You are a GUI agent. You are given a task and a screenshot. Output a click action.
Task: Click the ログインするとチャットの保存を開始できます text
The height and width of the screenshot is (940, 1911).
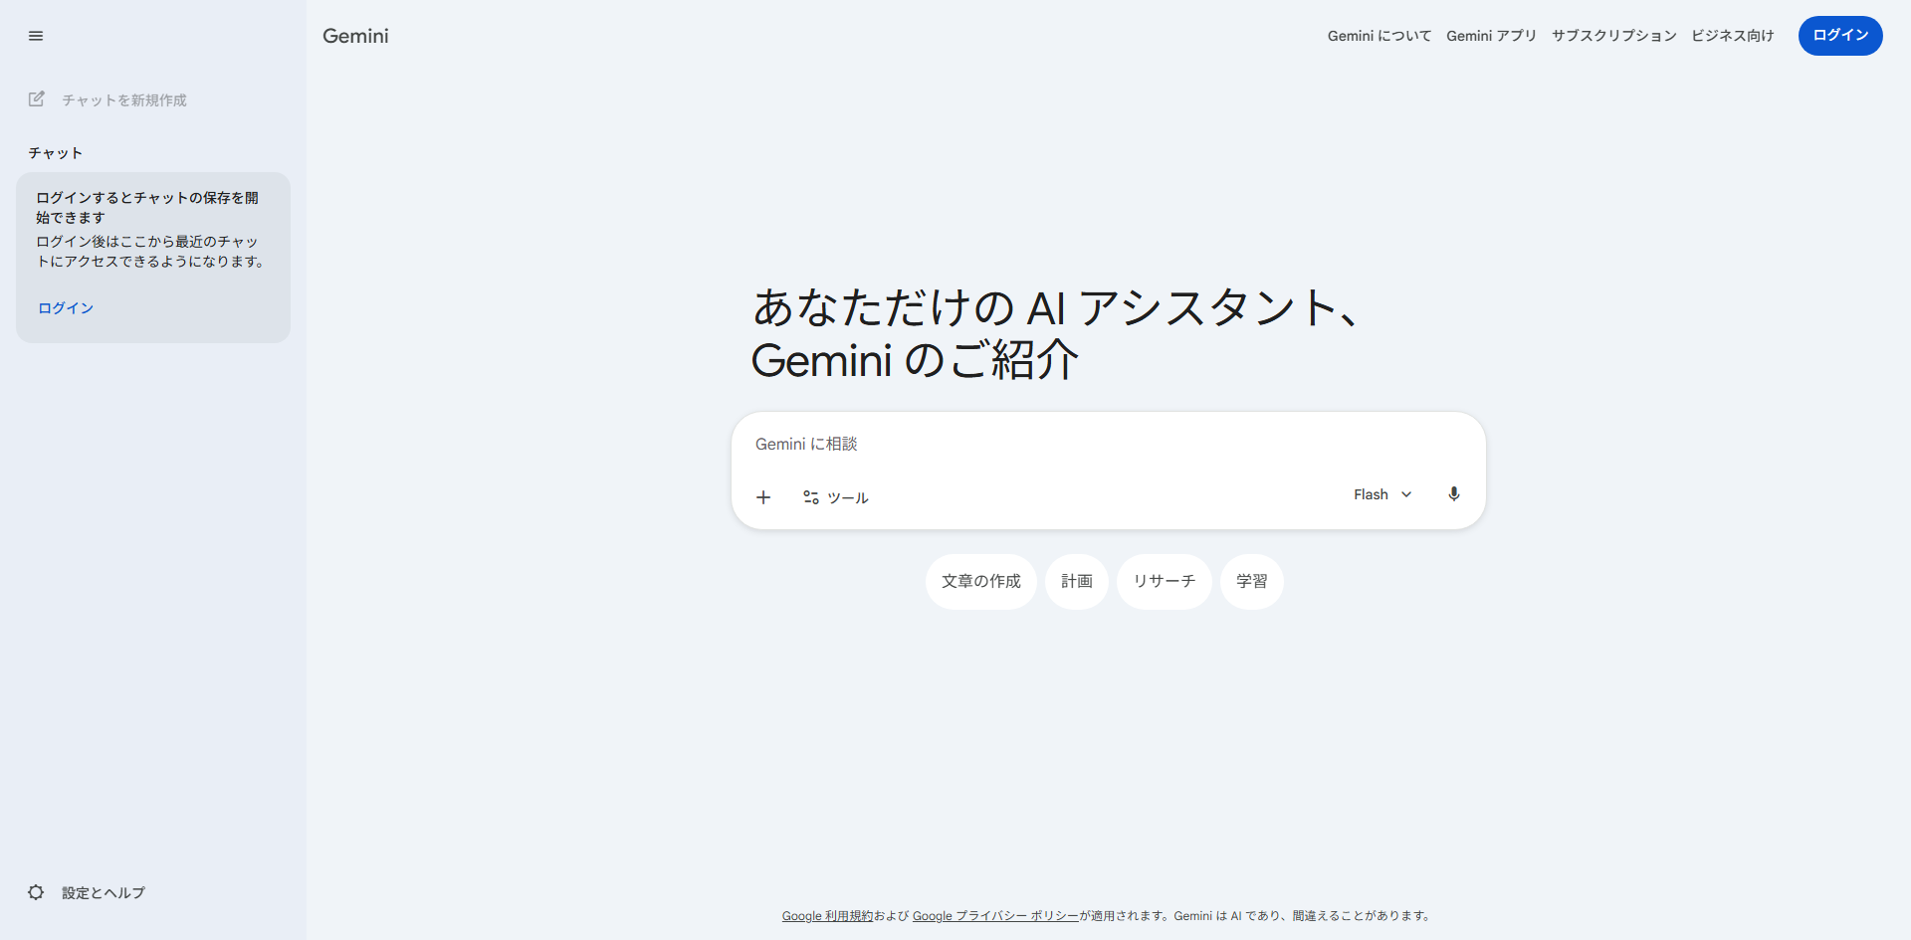(147, 207)
